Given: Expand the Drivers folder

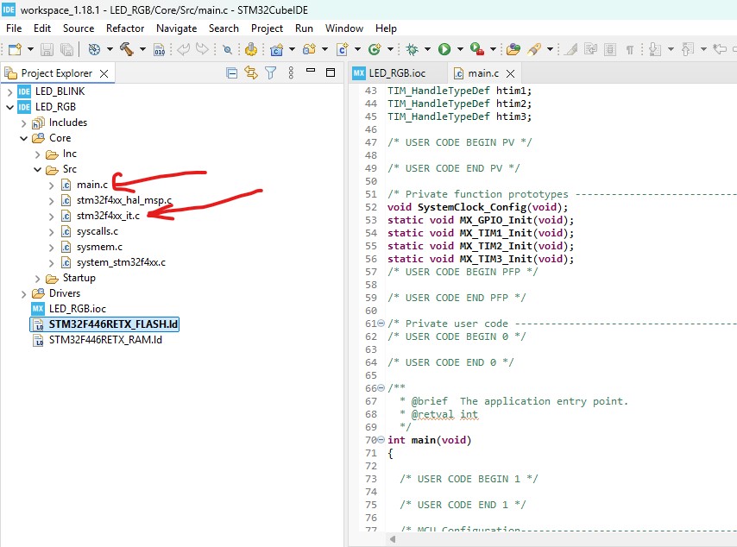Looking at the screenshot, I should point(23,294).
